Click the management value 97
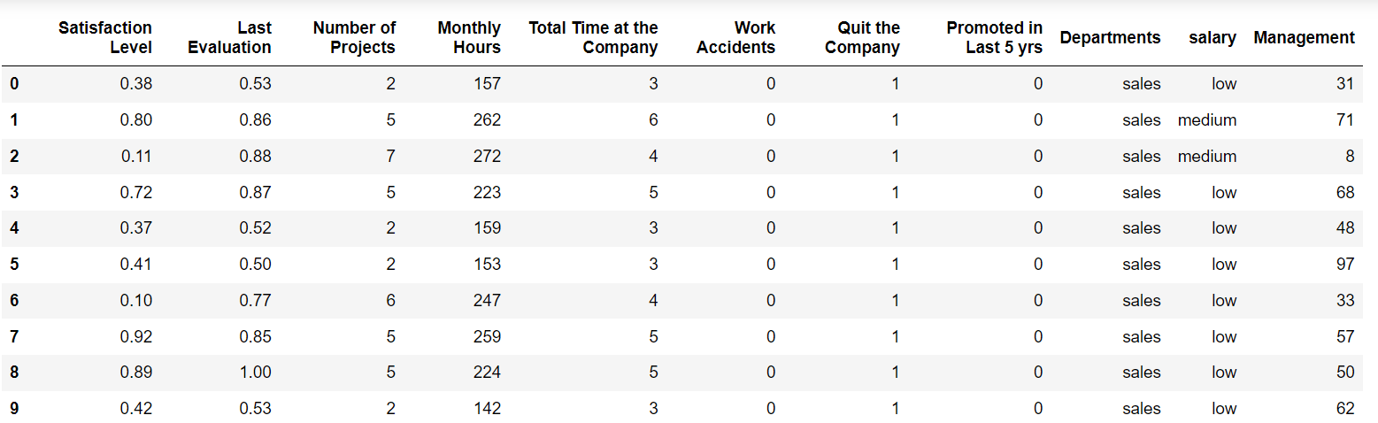The height and width of the screenshot is (423, 1378). (1345, 265)
